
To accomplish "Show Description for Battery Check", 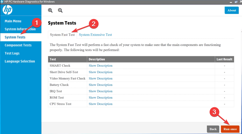I will click(101, 85).
